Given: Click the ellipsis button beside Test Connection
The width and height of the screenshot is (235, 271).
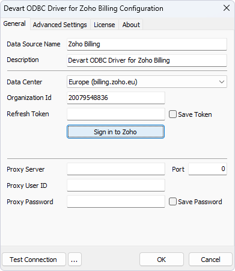Looking at the screenshot, I should pos(75,260).
